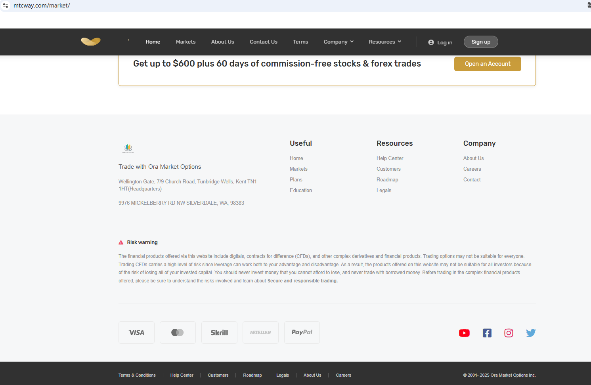Expand the Company dropdown menu

[x=339, y=42]
